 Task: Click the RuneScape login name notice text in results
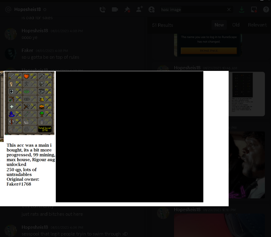(209, 39)
